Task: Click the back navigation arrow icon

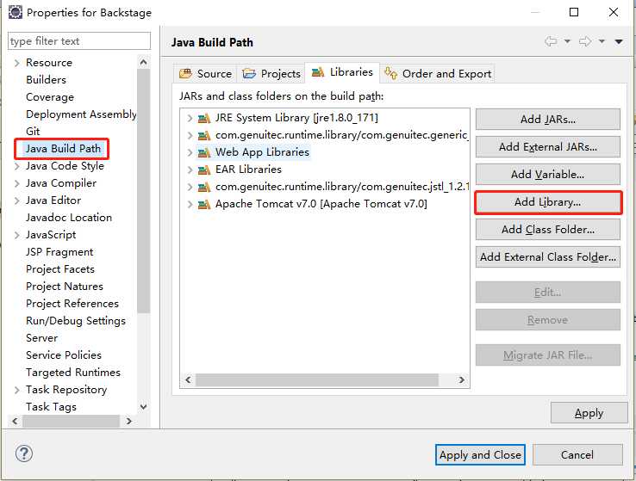Action: click(551, 42)
